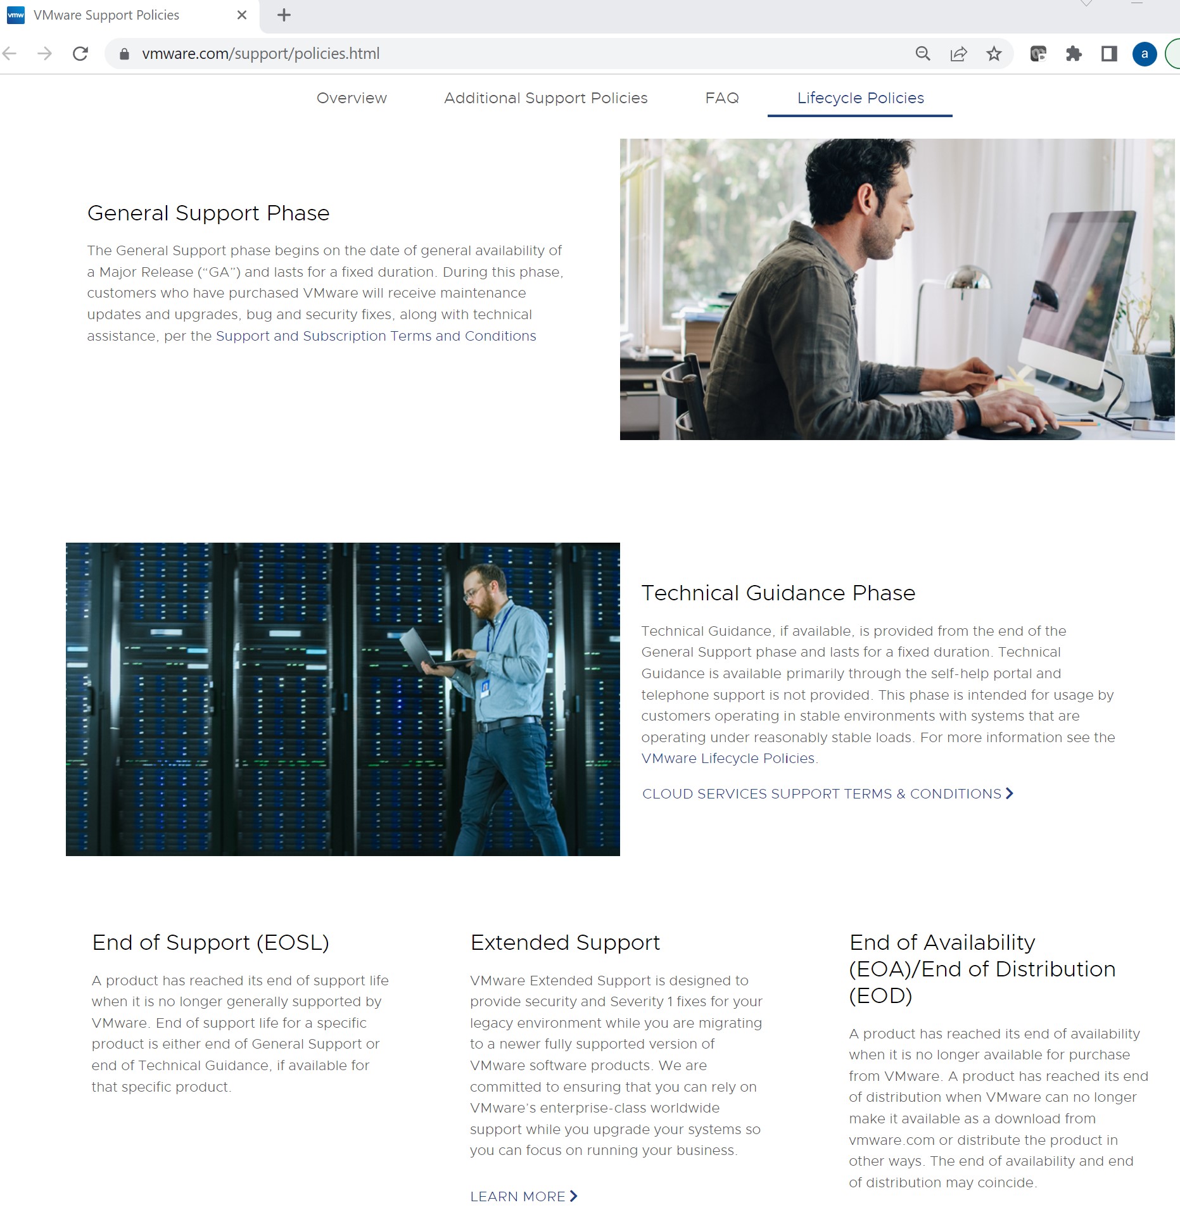Click the share page icon
Viewport: 1180px width, 1224px height.
tap(958, 54)
